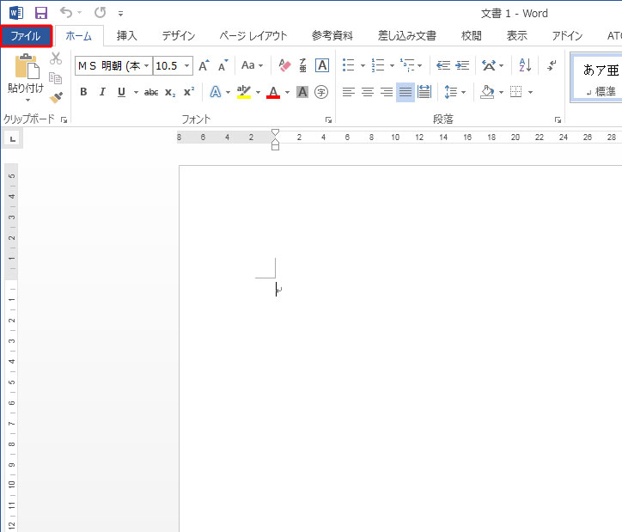Toggle Italic formatting
622x532 pixels.
[102, 92]
